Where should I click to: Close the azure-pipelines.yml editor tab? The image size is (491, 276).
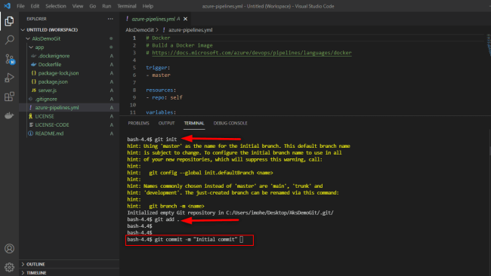185,19
